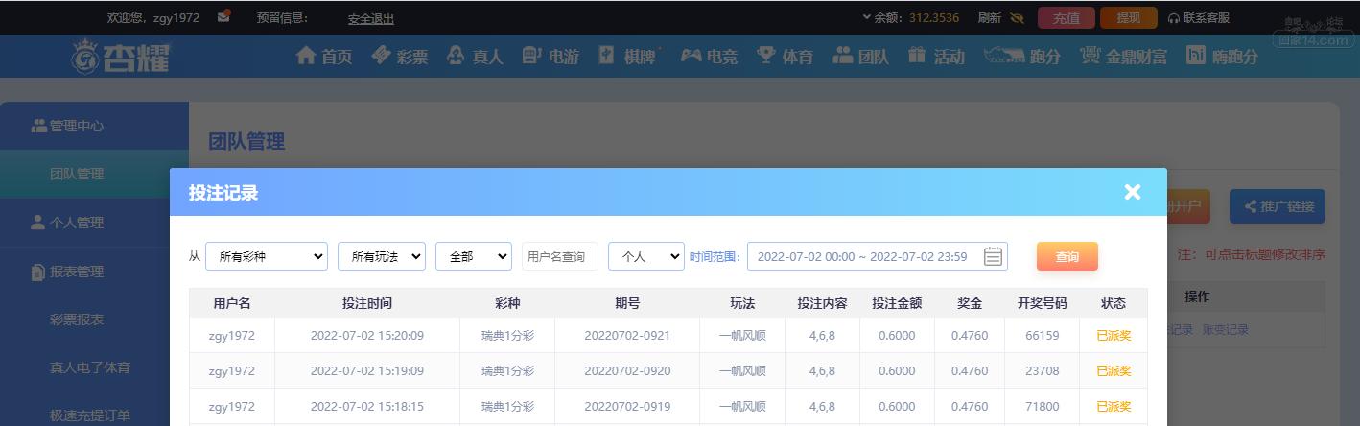
Task: Click the orange 查询 search button
Action: [x=1067, y=256]
